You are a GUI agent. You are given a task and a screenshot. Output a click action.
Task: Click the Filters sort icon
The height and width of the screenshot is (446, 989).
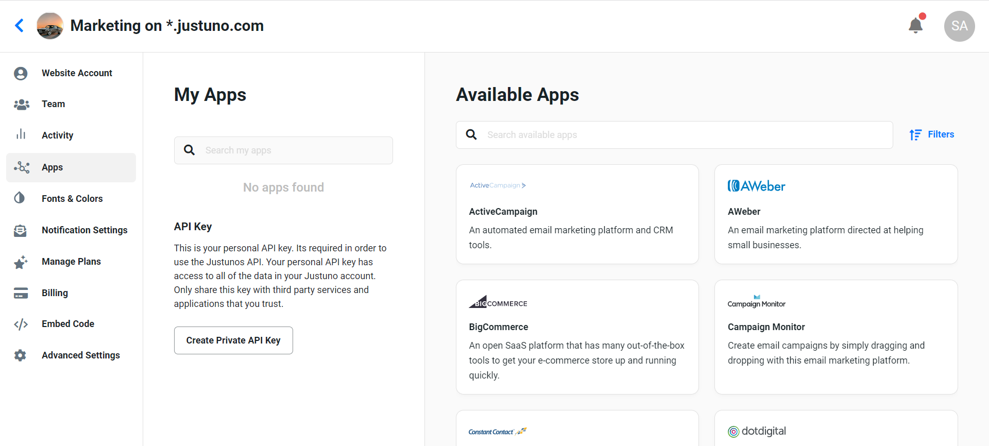pyautogui.click(x=915, y=135)
